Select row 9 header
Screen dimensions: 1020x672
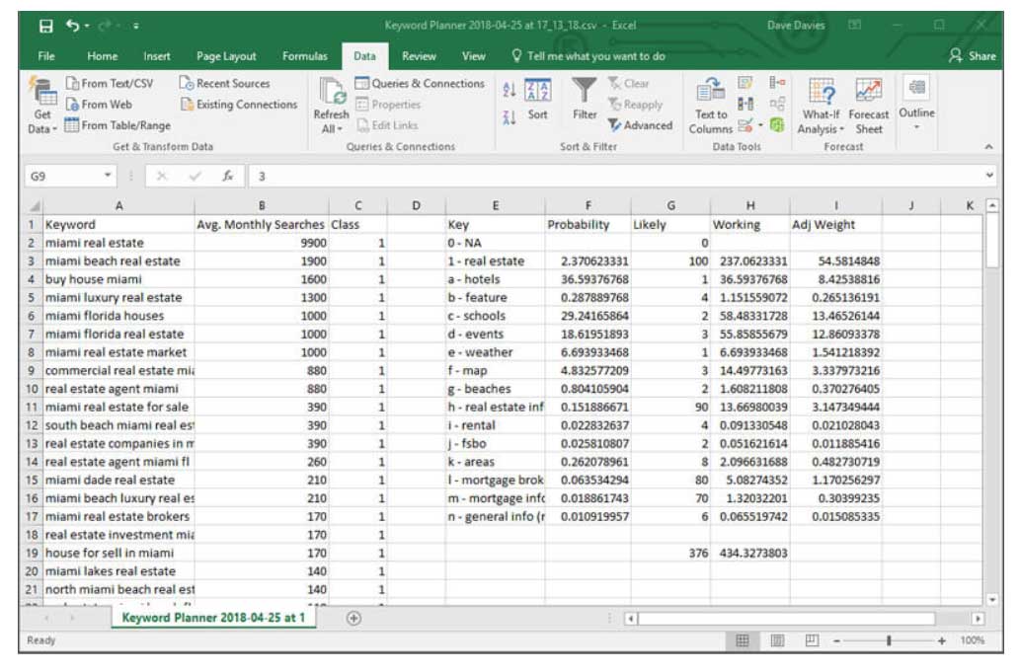(x=33, y=370)
